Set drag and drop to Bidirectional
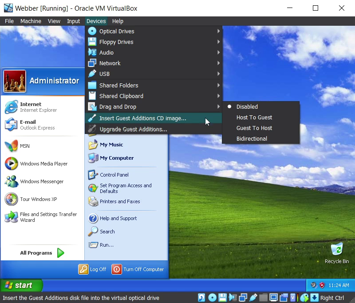The width and height of the screenshot is (355, 303). pyautogui.click(x=252, y=139)
